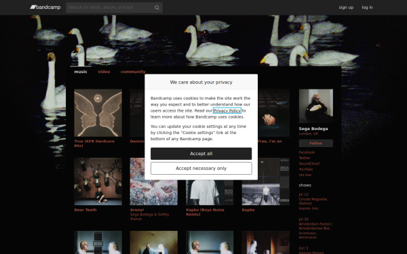Open the Circolo Magnolia (Estivo) show link
The image size is (407, 254).
(x=313, y=201)
